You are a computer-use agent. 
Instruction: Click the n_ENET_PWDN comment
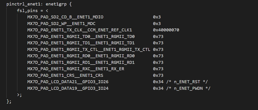pos(188,89)
